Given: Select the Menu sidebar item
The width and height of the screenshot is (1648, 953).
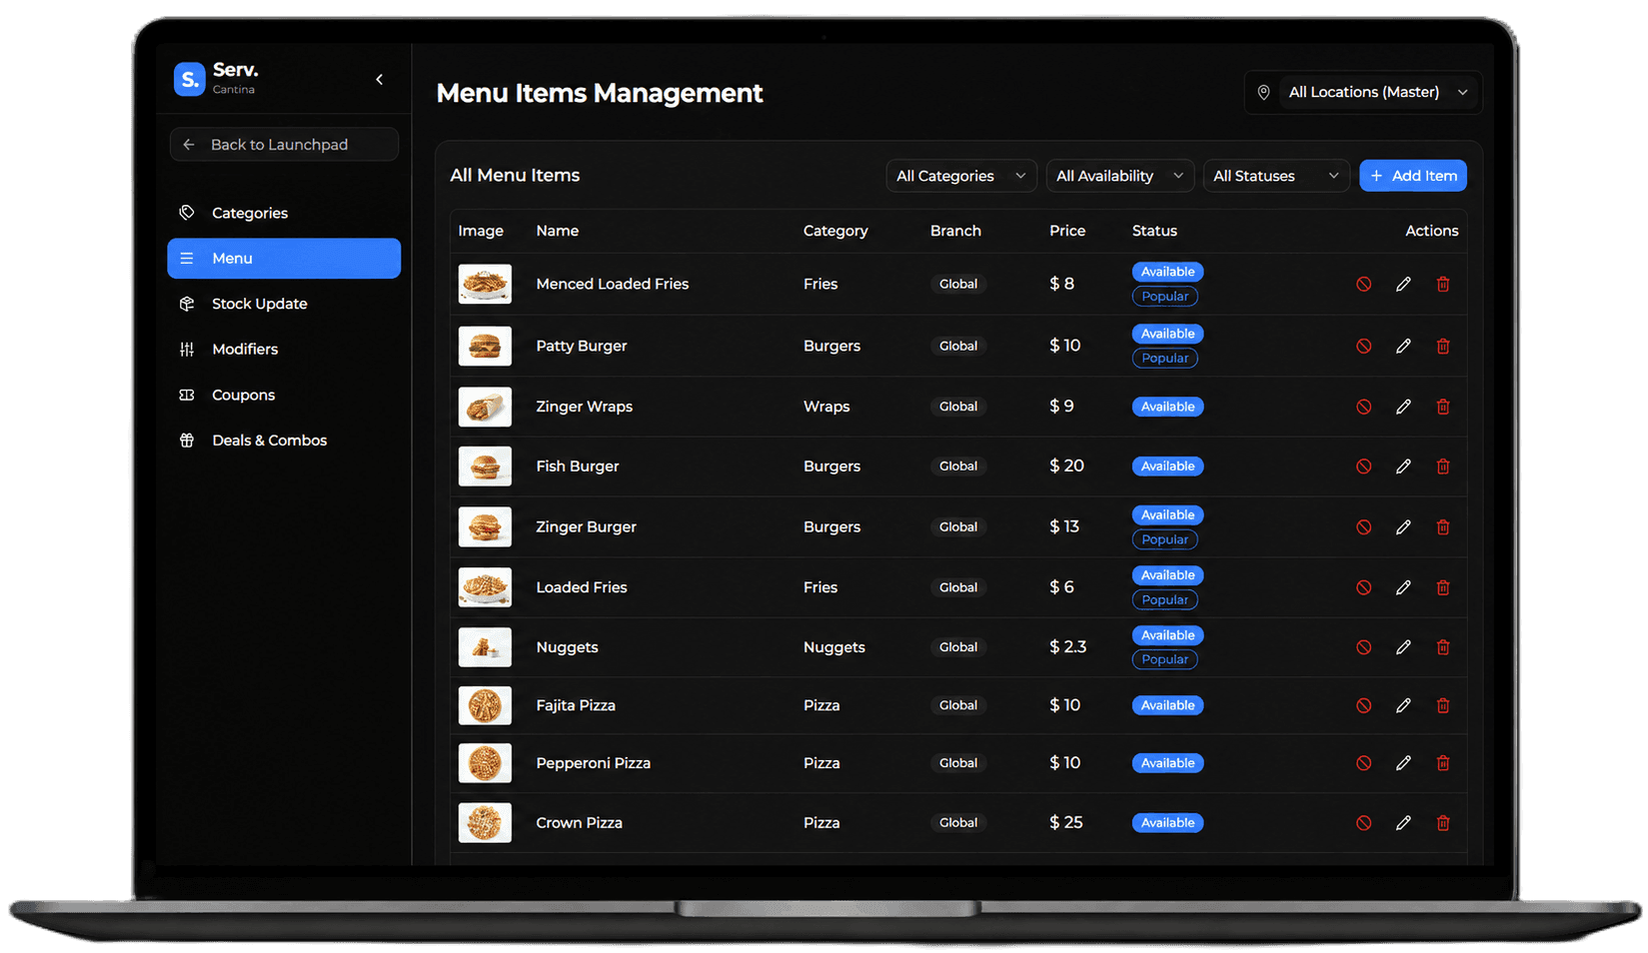Looking at the screenshot, I should (x=284, y=258).
